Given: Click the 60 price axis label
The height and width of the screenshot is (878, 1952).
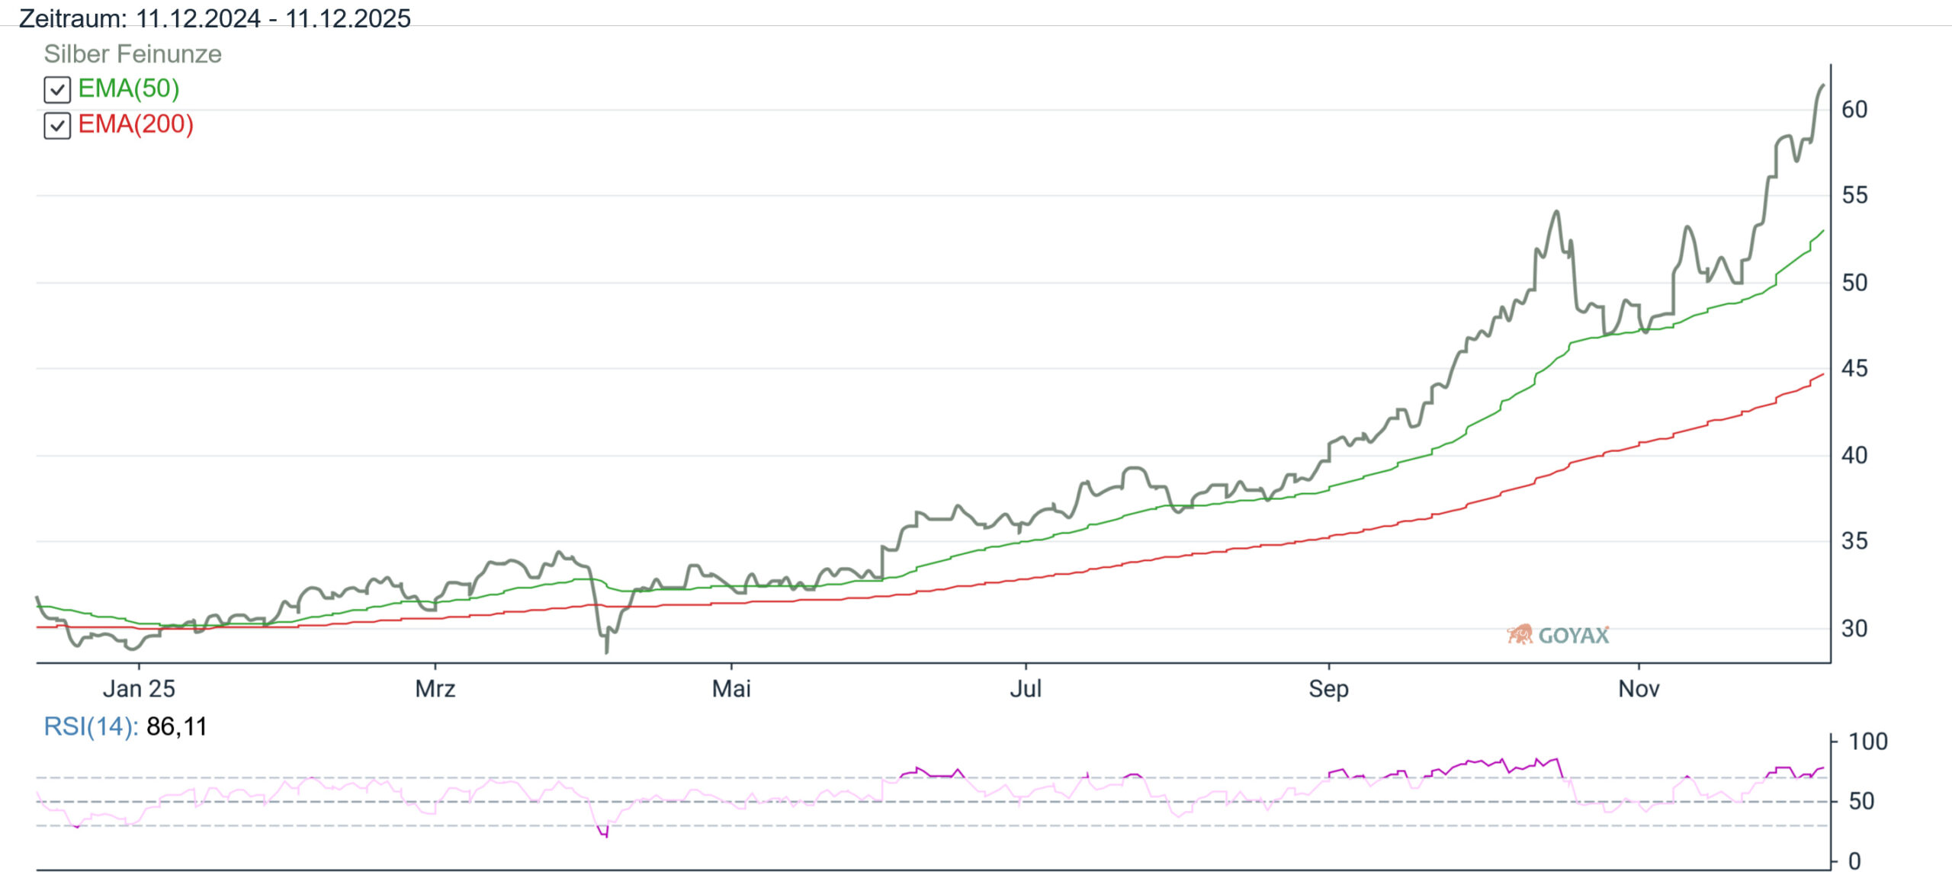Looking at the screenshot, I should click(1854, 110).
